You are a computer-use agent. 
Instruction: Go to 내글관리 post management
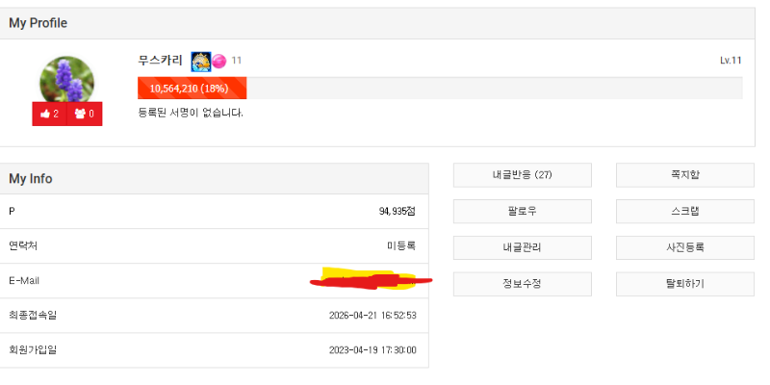pyautogui.click(x=522, y=247)
